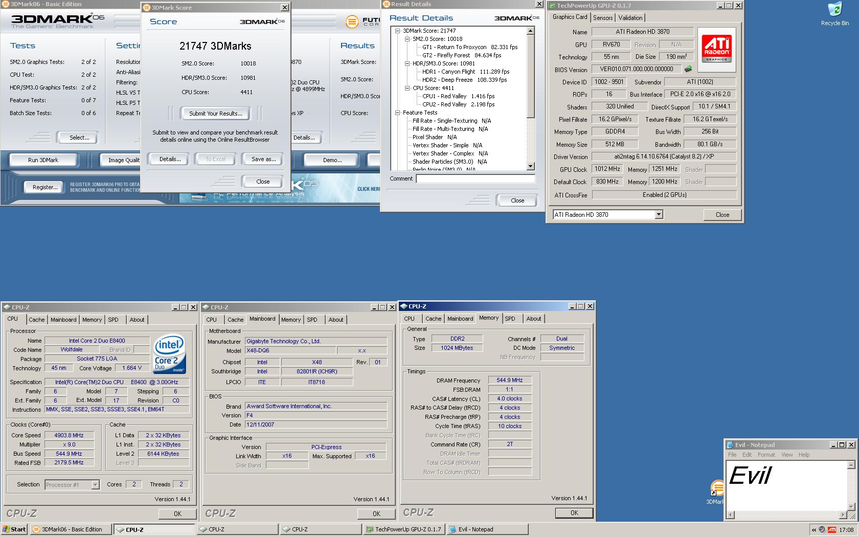The height and width of the screenshot is (537, 859).
Task: Open the Edit menu in Notepad
Action: (747, 455)
